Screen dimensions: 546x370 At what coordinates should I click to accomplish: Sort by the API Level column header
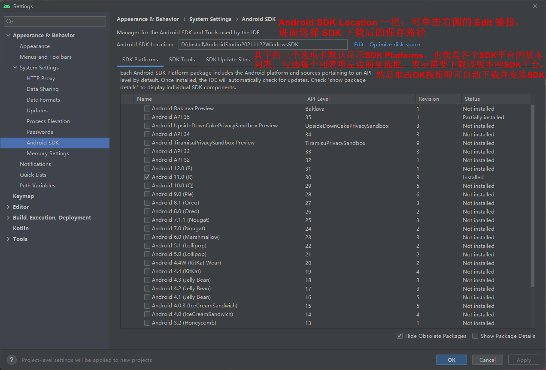click(360, 99)
